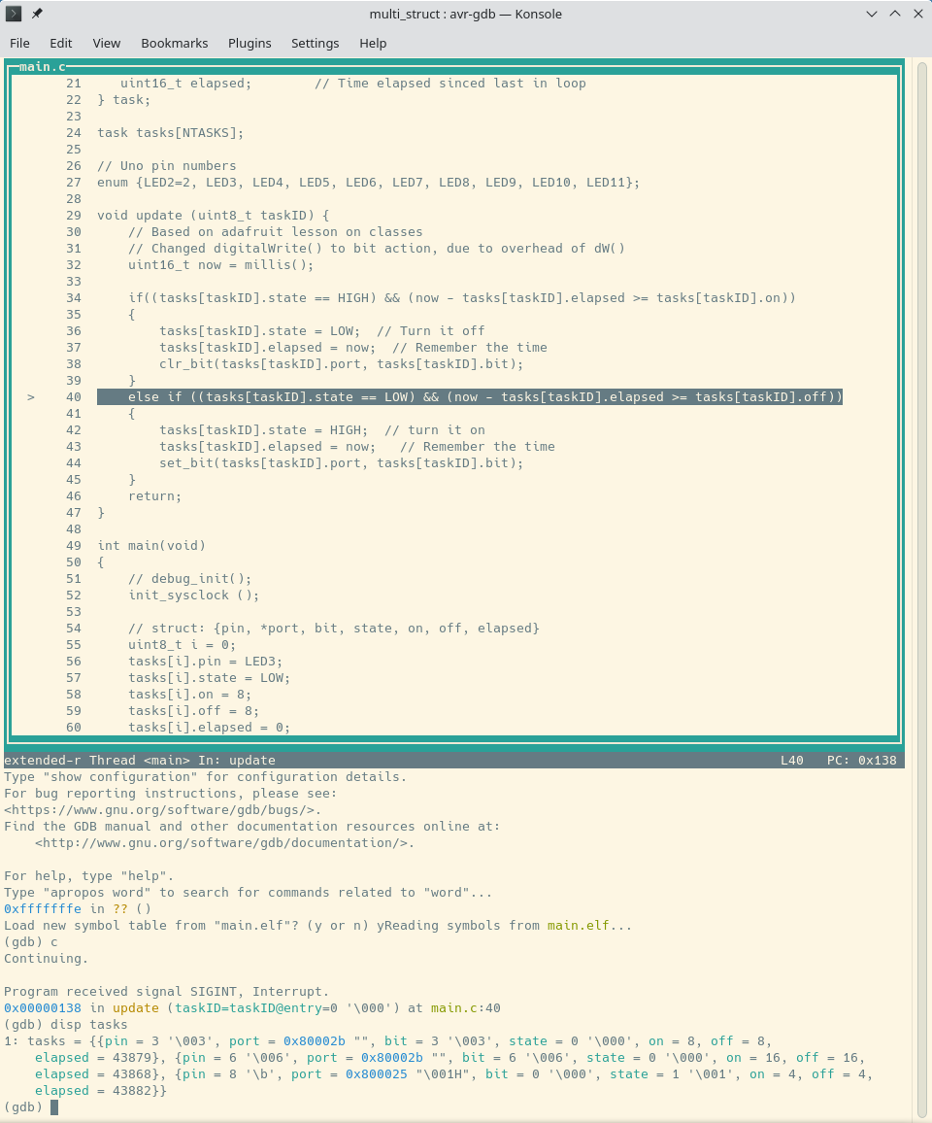Image resolution: width=932 pixels, height=1123 pixels.
Task: Click the 'show configuration' instruction line
Action: pyautogui.click(x=206, y=776)
